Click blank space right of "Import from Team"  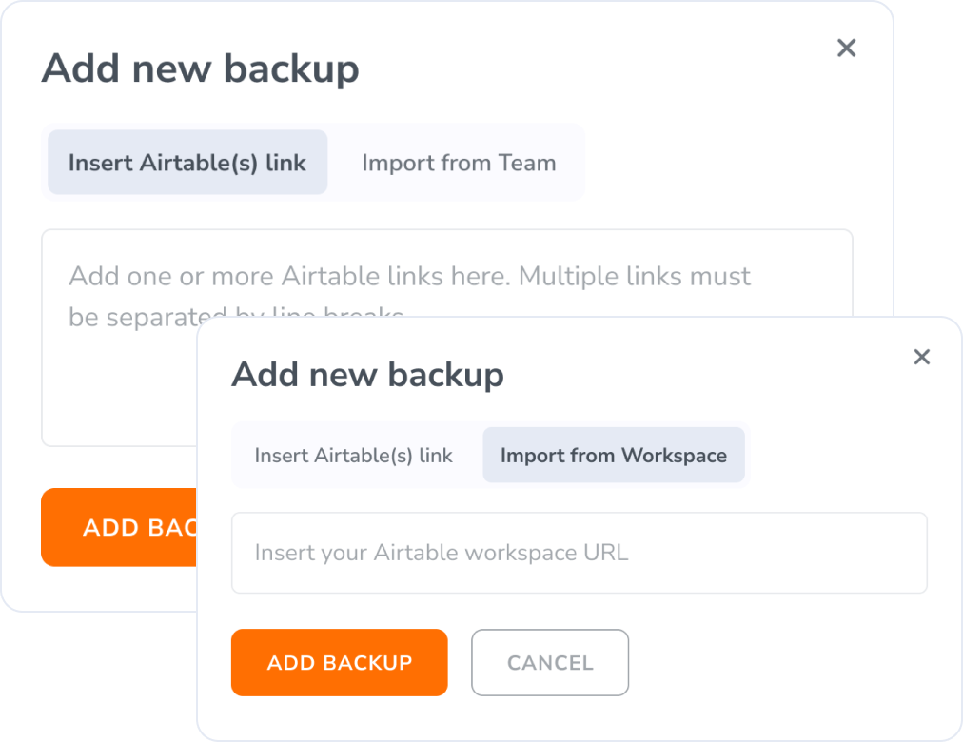(x=723, y=163)
